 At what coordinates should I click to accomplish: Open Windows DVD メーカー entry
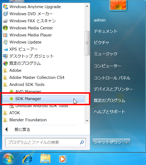coord(43,14)
